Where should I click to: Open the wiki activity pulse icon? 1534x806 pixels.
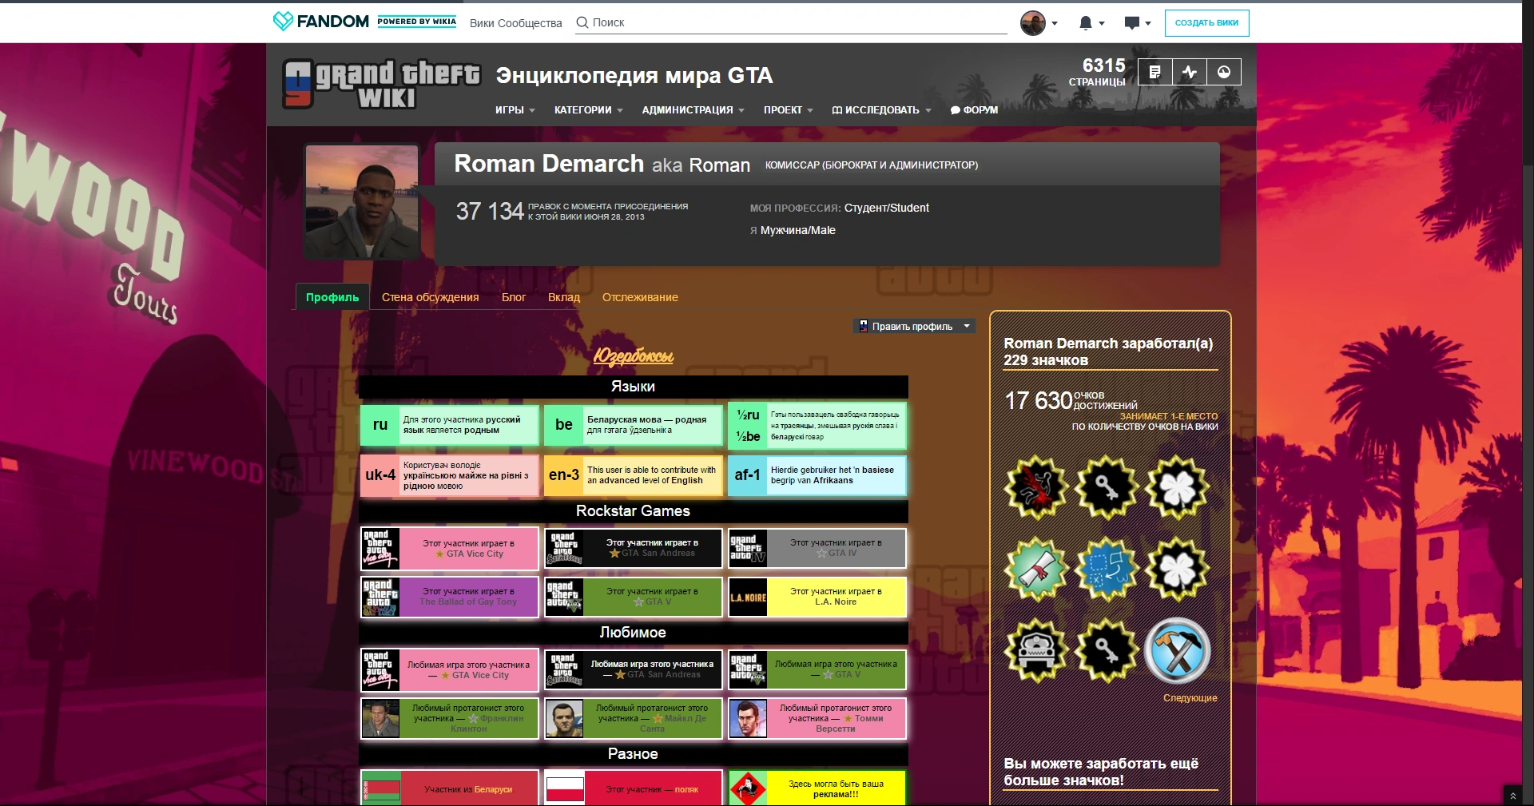coord(1190,72)
